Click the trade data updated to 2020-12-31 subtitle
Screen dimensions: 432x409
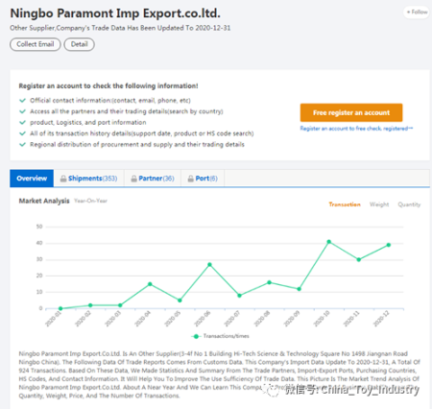coord(120,28)
